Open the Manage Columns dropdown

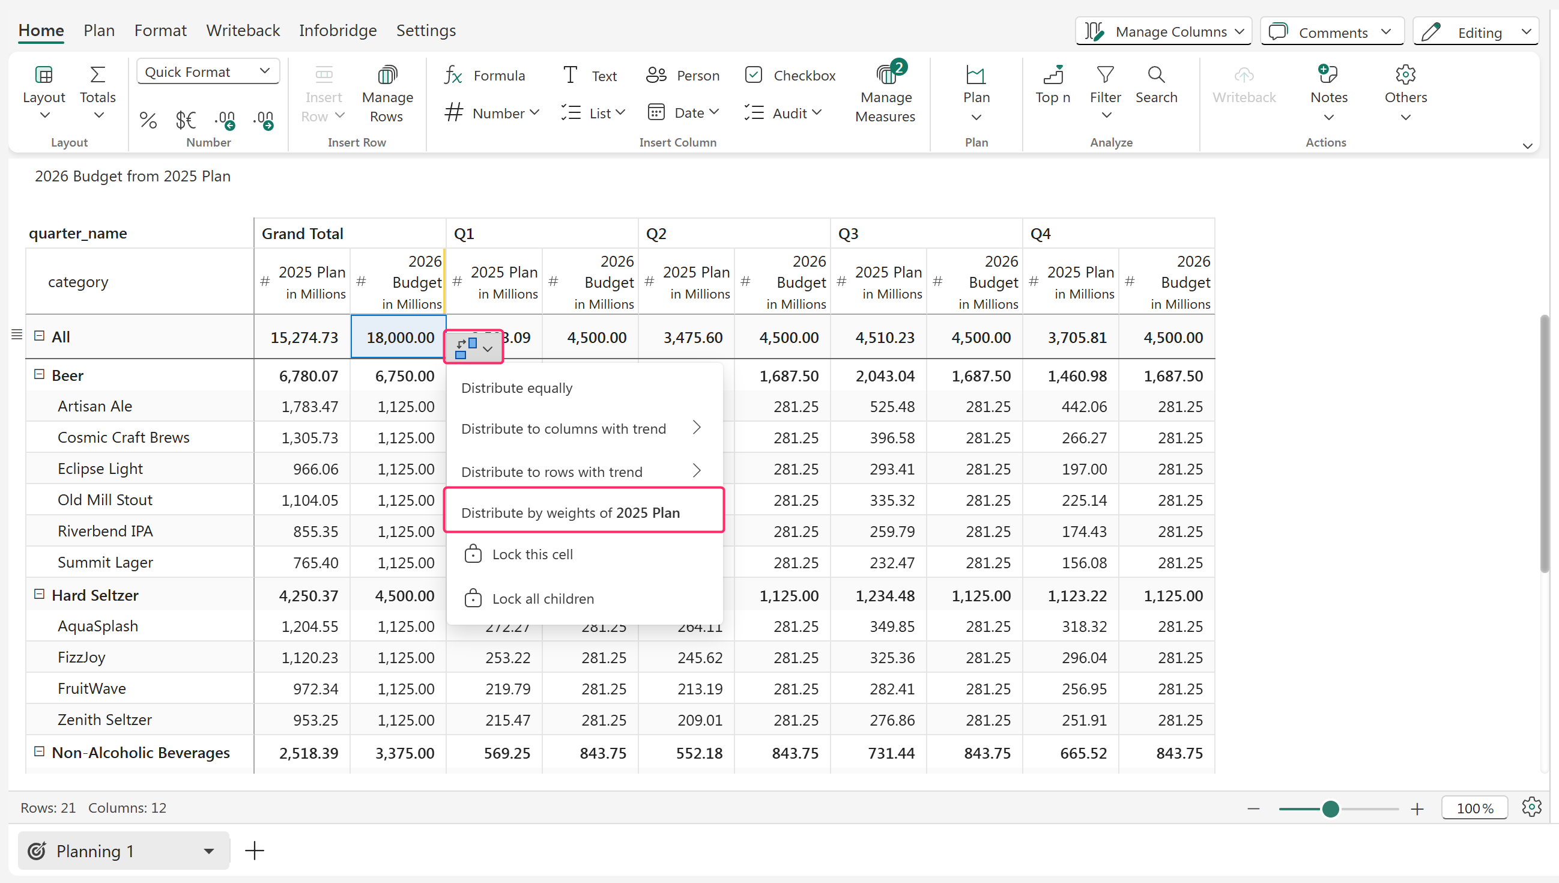1163,31
